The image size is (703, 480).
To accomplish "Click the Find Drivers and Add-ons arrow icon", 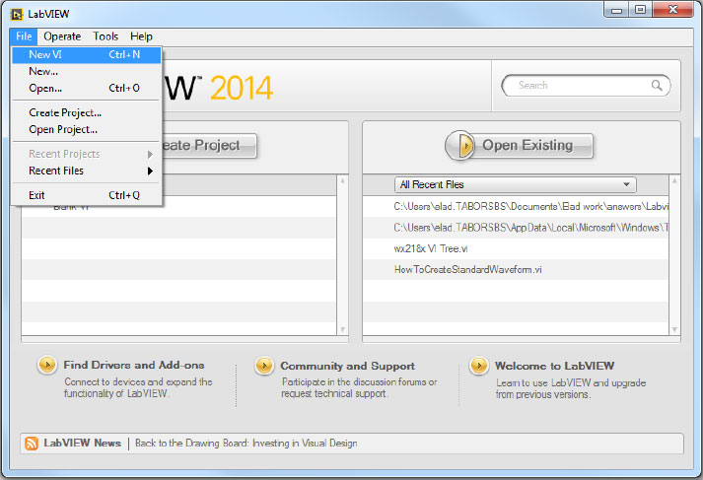I will [46, 366].
